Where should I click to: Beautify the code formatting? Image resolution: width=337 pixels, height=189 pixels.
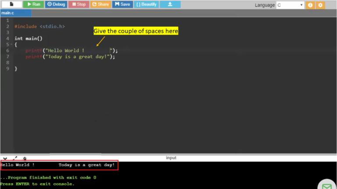tap(147, 4)
